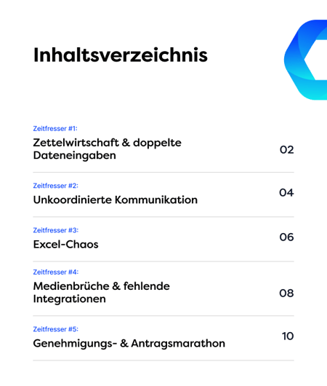Click the divider line below Excel-Chaos

click(x=163, y=261)
